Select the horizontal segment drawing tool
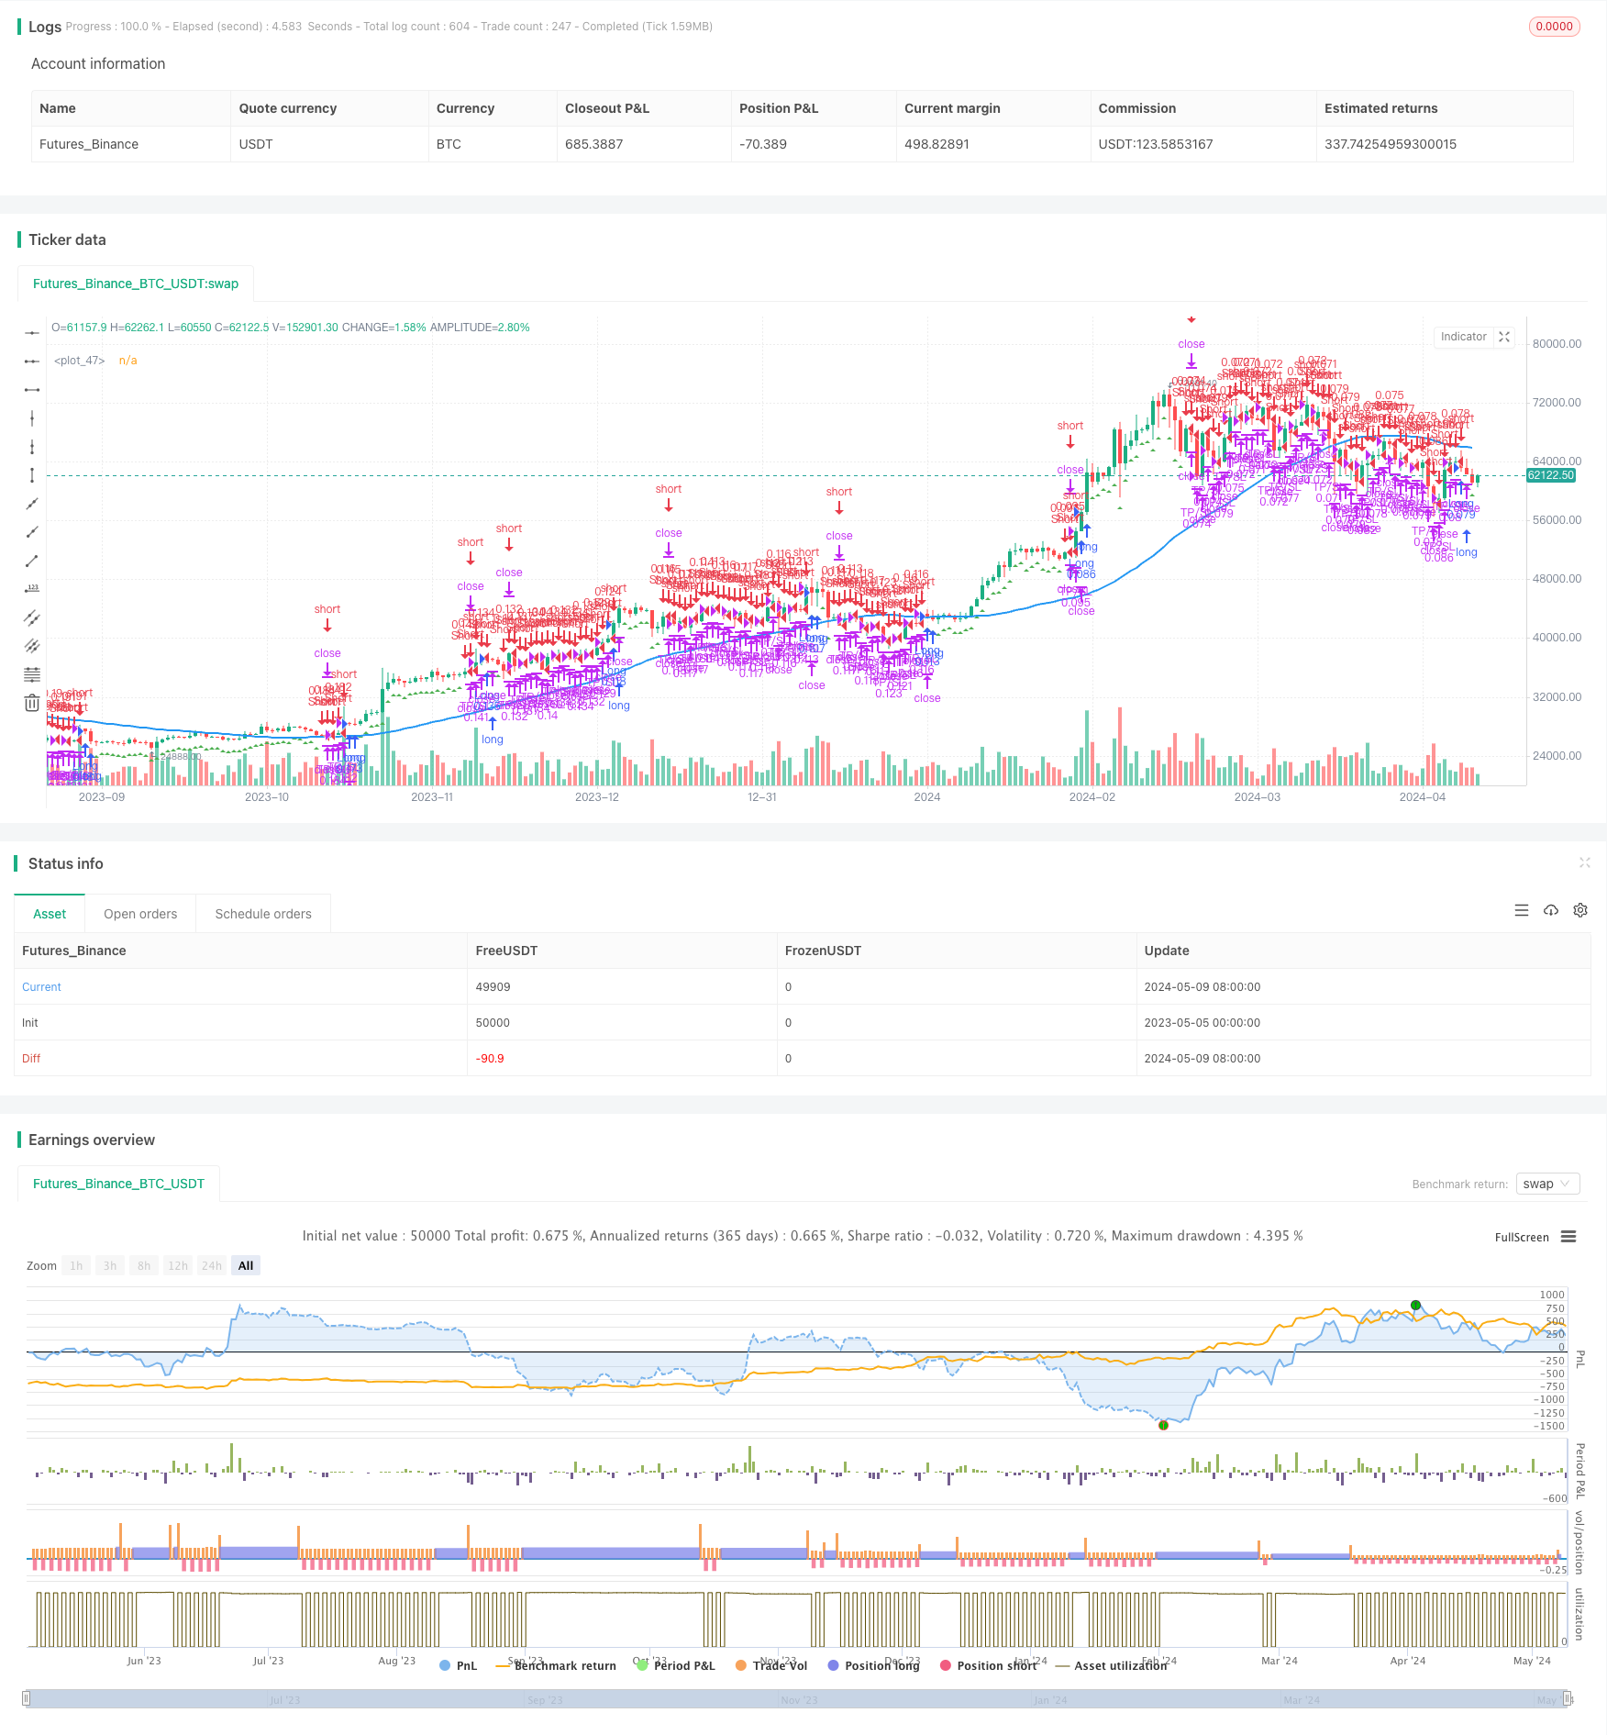Image resolution: width=1607 pixels, height=1735 pixels. coord(32,390)
